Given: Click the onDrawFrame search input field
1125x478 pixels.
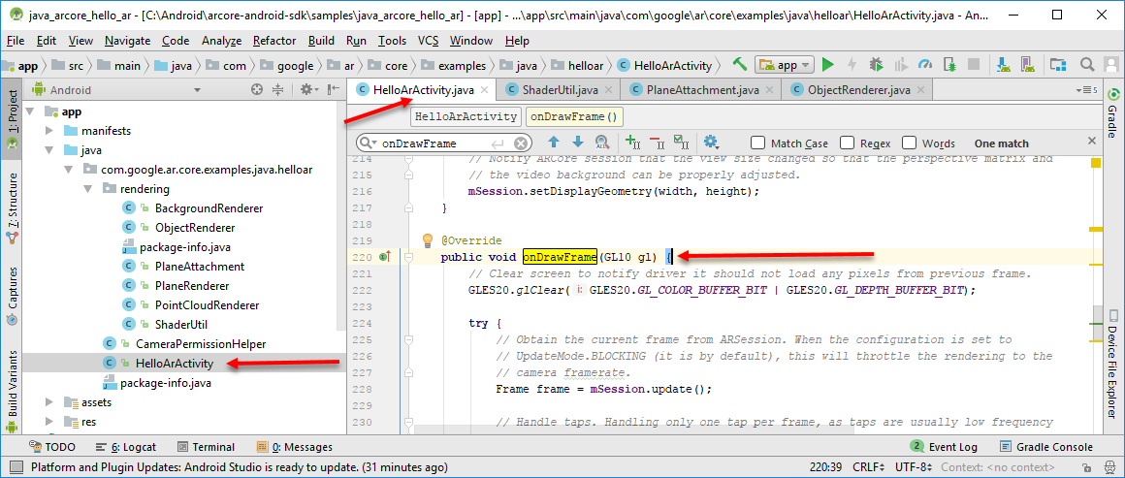Looking at the screenshot, I should pos(445,143).
